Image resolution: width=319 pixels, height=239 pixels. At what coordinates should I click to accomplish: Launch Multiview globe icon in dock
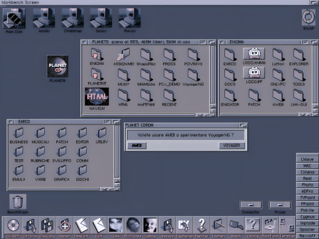133,225
